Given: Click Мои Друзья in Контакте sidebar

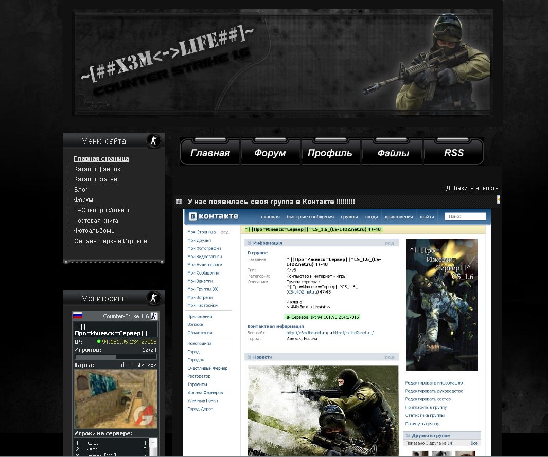Looking at the screenshot, I should point(199,240).
